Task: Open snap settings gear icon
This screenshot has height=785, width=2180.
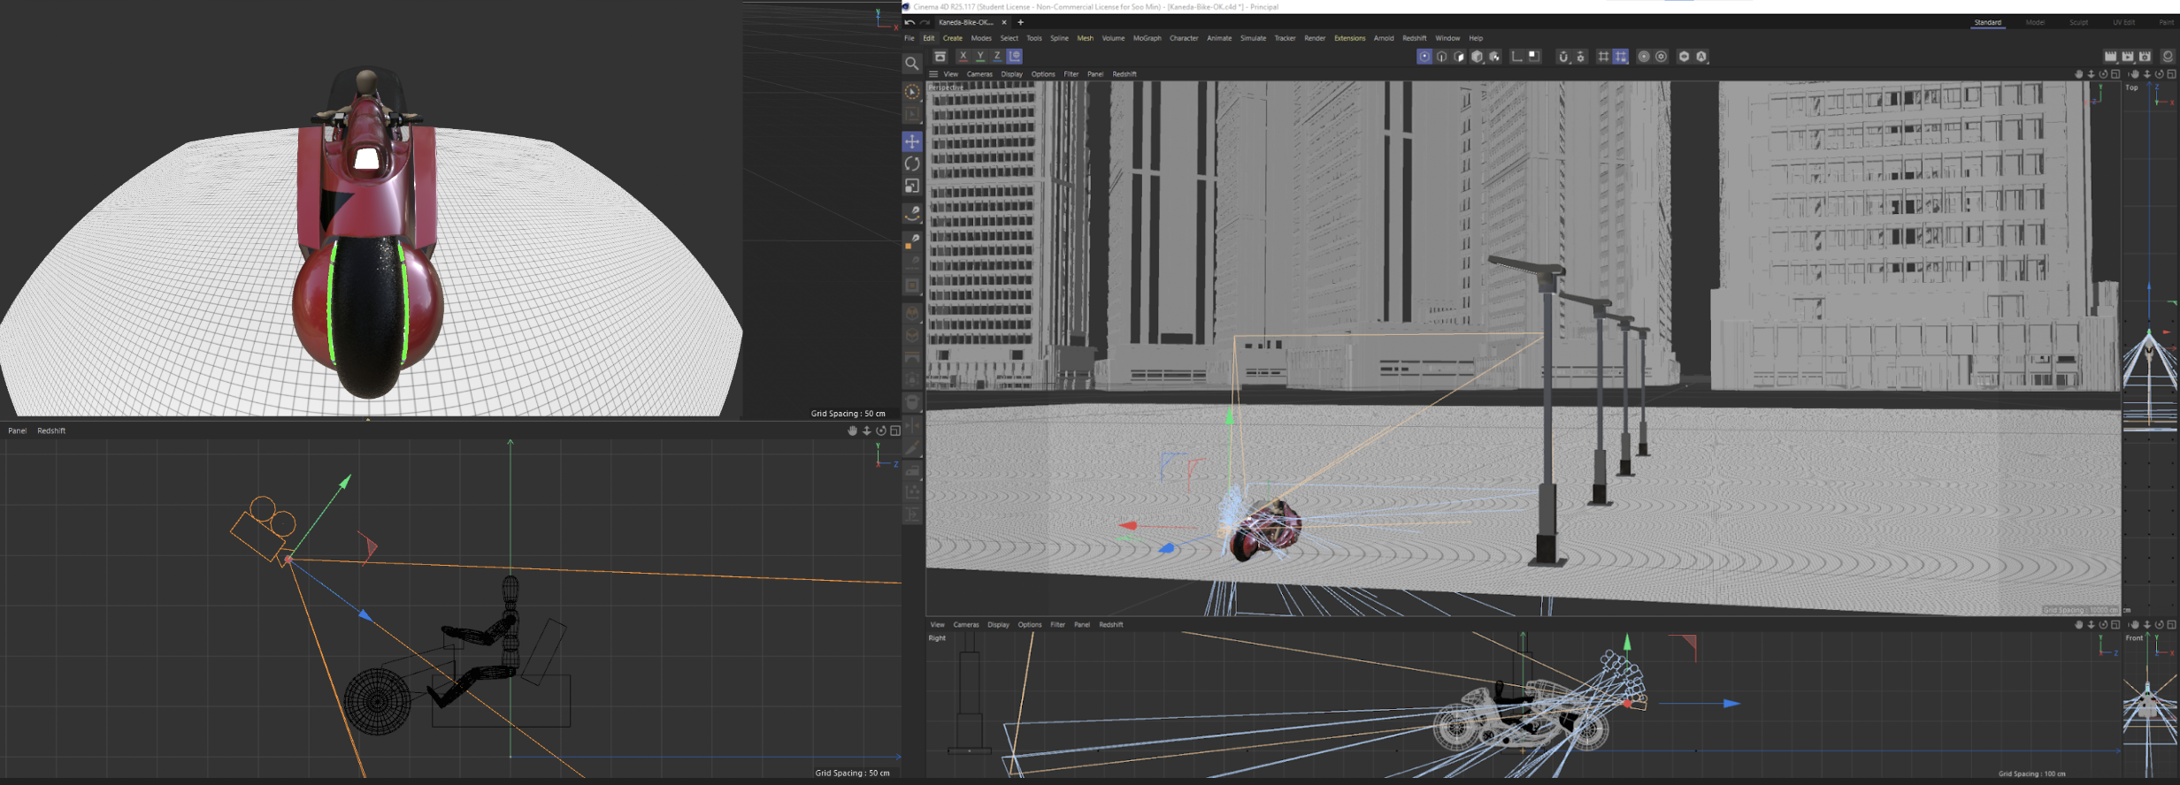Action: pos(1581,57)
